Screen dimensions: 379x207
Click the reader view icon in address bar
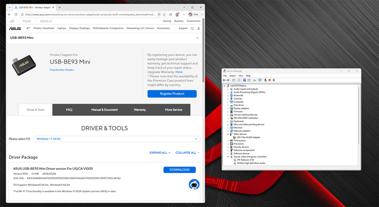pos(159,14)
